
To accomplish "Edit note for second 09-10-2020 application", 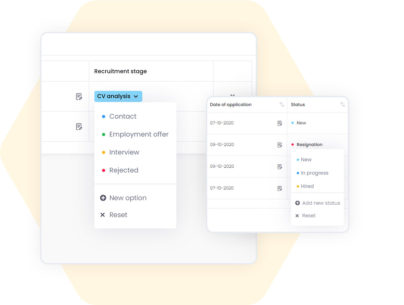I will (280, 167).
